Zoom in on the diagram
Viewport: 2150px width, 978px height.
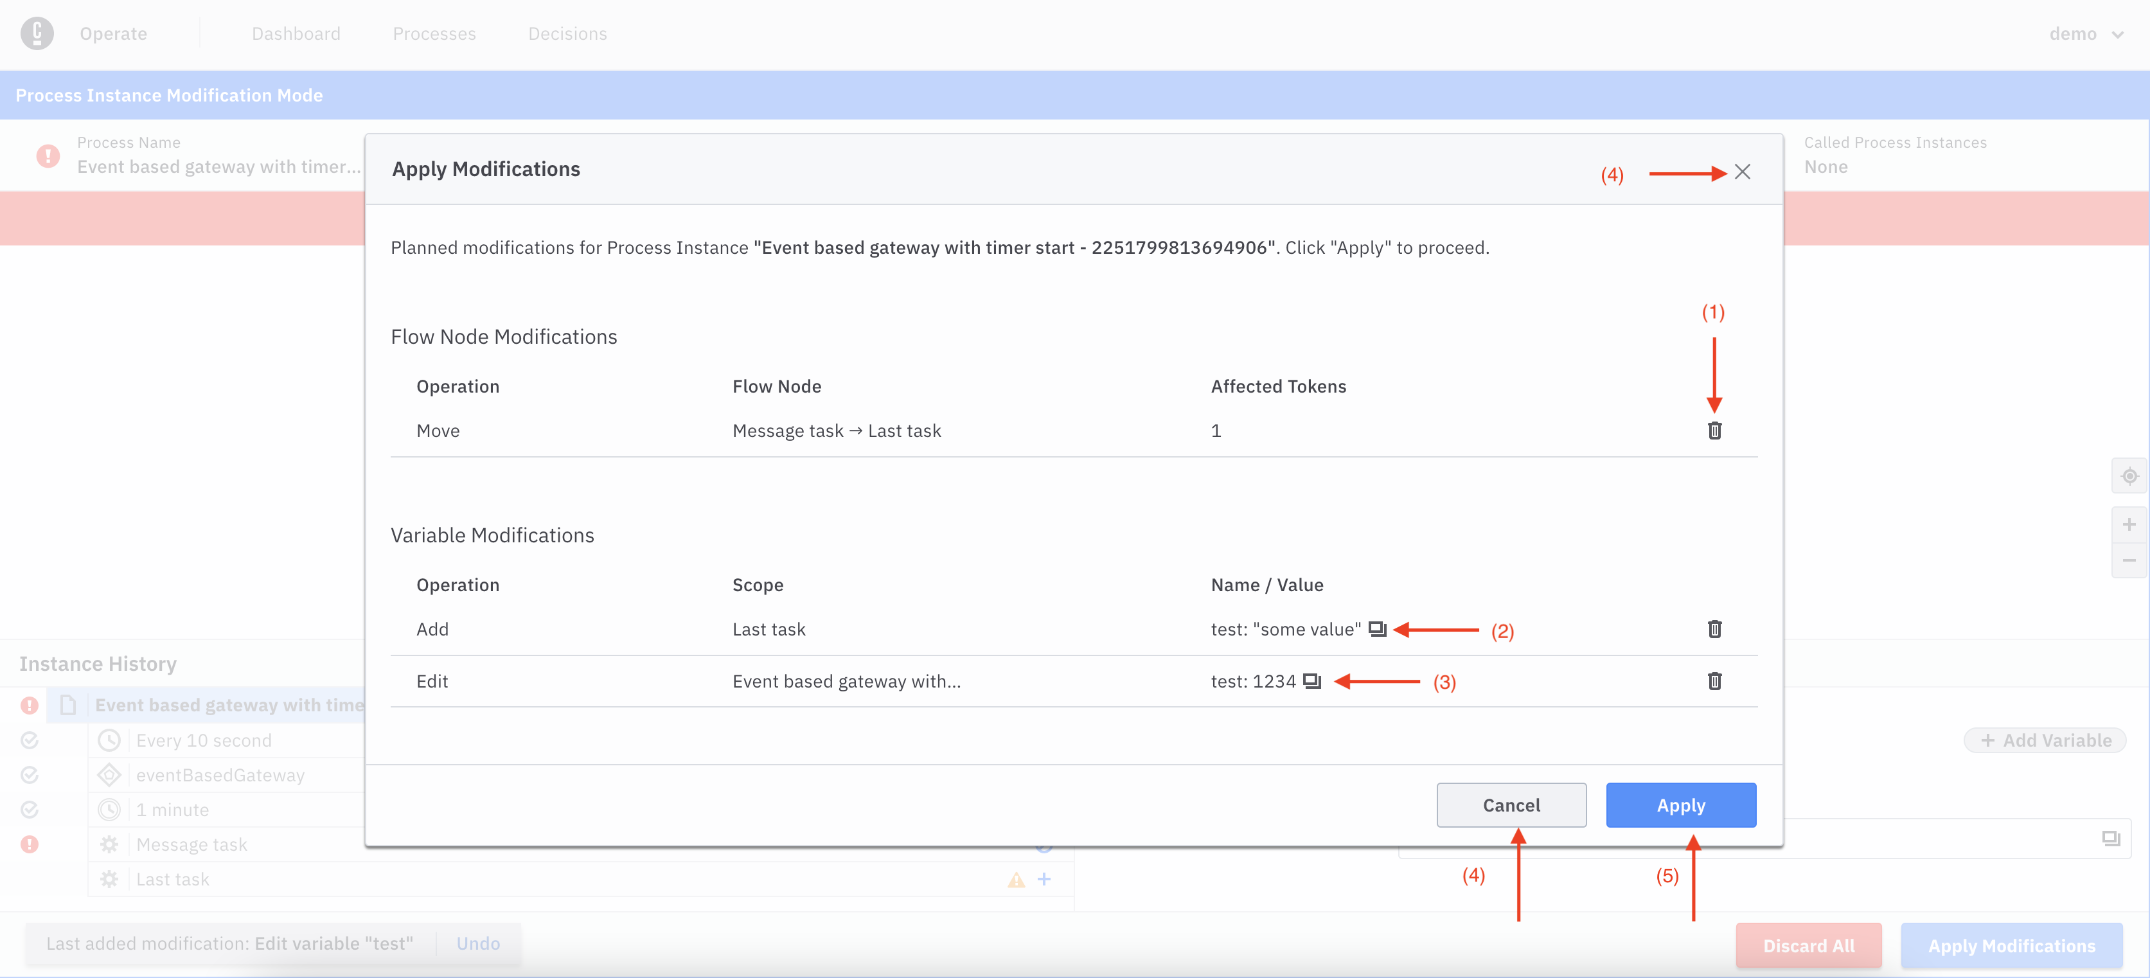2129,525
